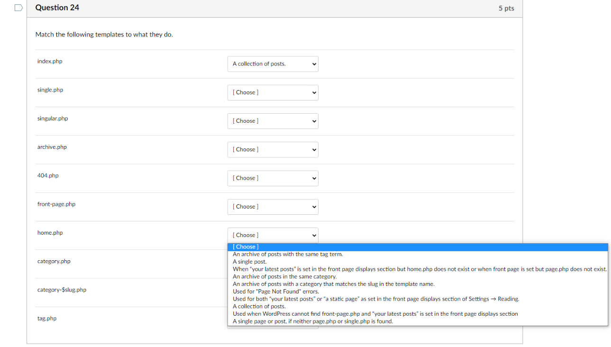Click the 'archive.php' template label
The width and height of the screenshot is (611, 347).
coord(52,147)
